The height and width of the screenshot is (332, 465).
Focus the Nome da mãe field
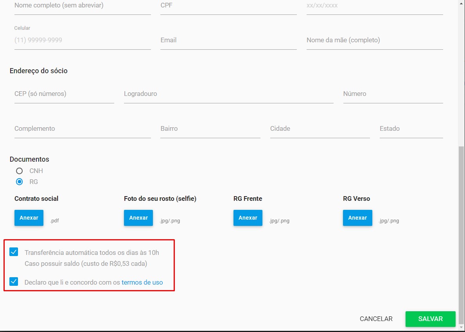[374, 40]
